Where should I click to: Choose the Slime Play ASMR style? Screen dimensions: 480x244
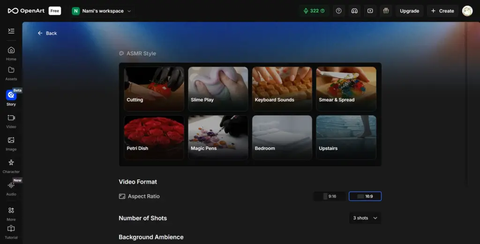(x=218, y=89)
